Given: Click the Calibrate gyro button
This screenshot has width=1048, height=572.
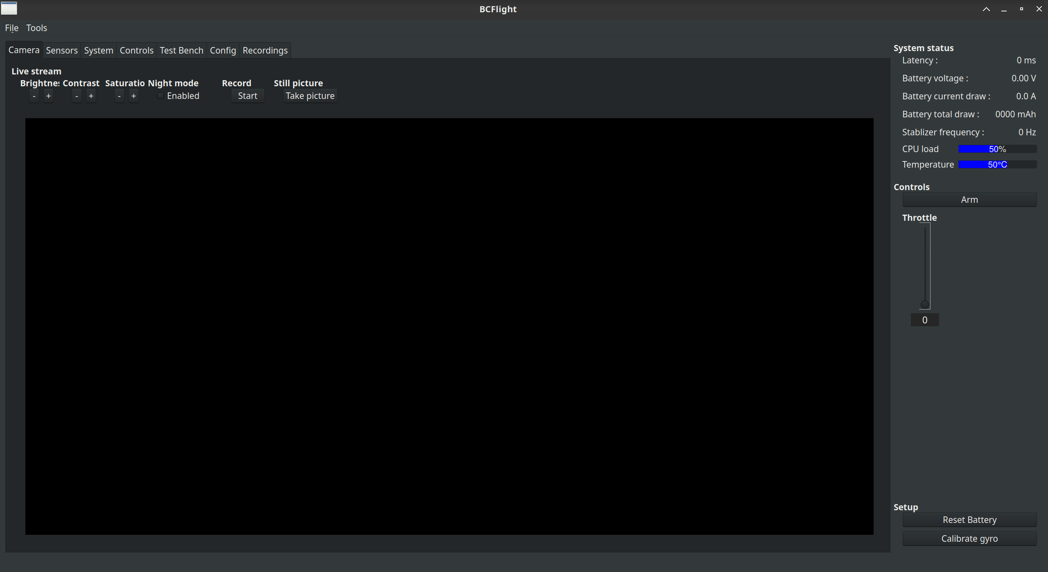Looking at the screenshot, I should point(969,538).
